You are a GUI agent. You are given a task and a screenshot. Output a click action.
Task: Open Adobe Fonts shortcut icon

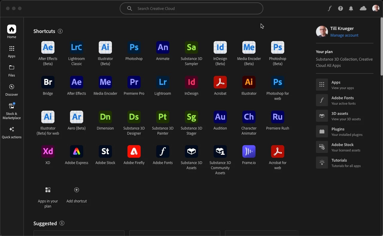click(163, 151)
